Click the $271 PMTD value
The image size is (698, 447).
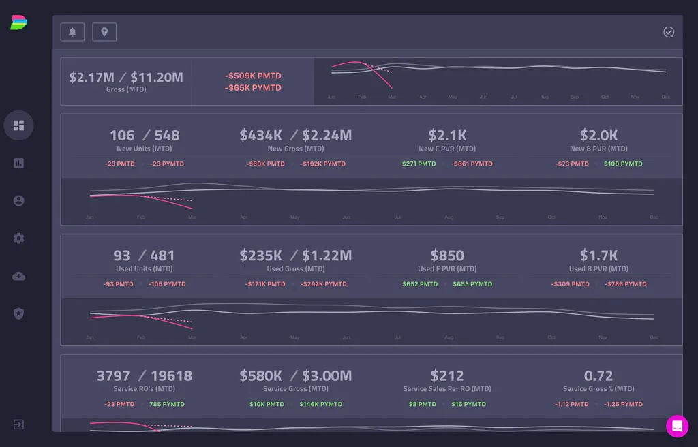419,164
